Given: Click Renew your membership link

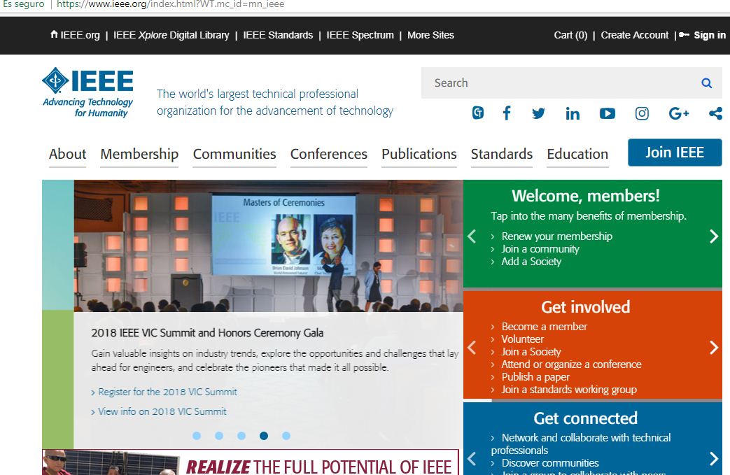Looking at the screenshot, I should [x=557, y=236].
